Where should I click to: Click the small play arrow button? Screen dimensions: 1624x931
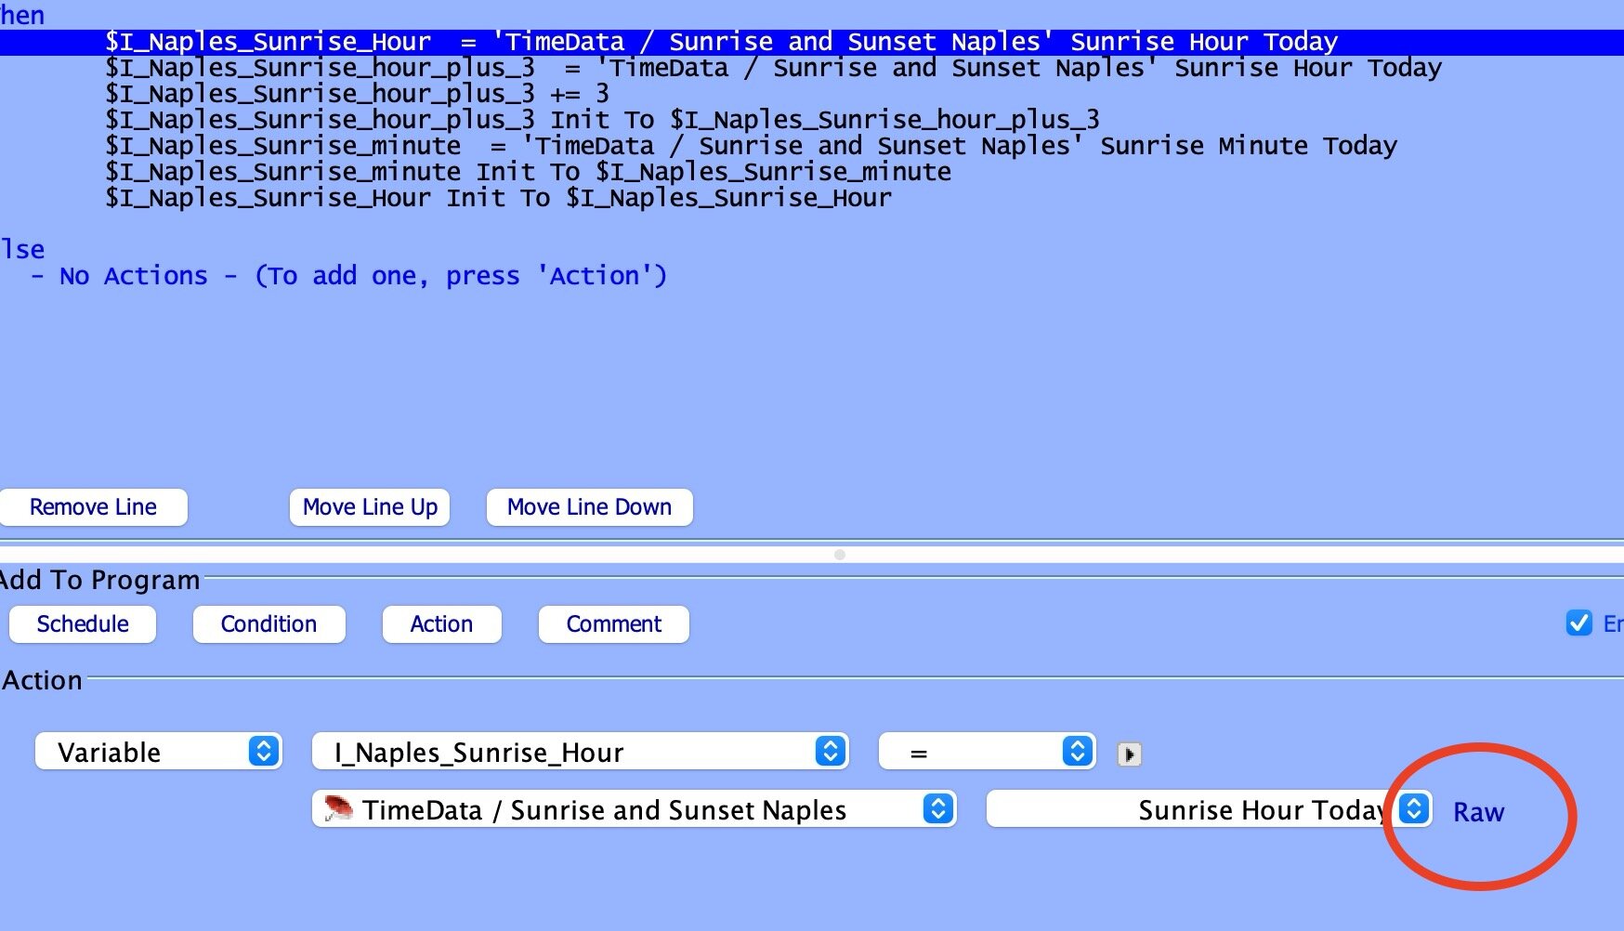[x=1129, y=754]
